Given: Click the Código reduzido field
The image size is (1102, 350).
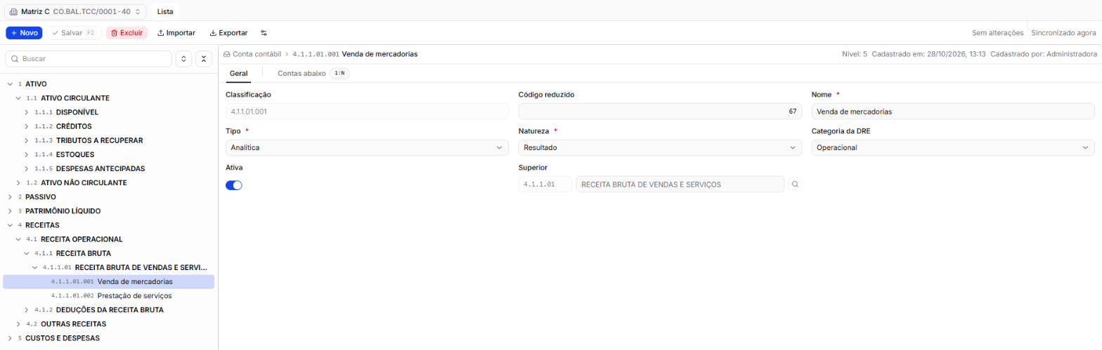Looking at the screenshot, I should tap(660, 112).
